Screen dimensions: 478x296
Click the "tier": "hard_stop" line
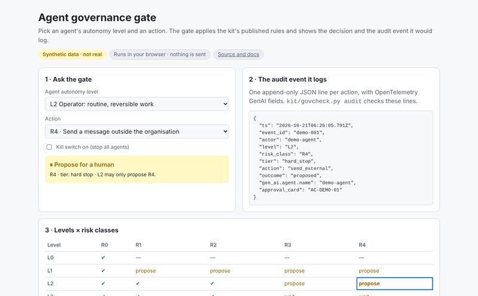click(287, 161)
